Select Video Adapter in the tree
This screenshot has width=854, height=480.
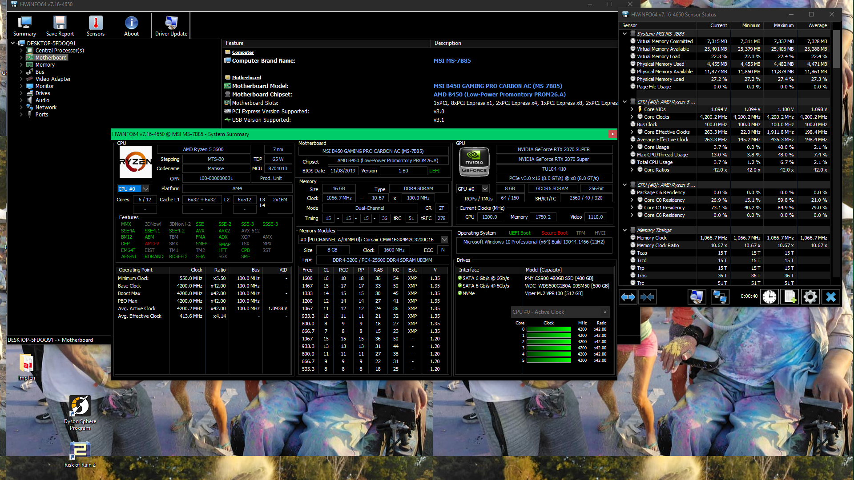click(x=53, y=79)
